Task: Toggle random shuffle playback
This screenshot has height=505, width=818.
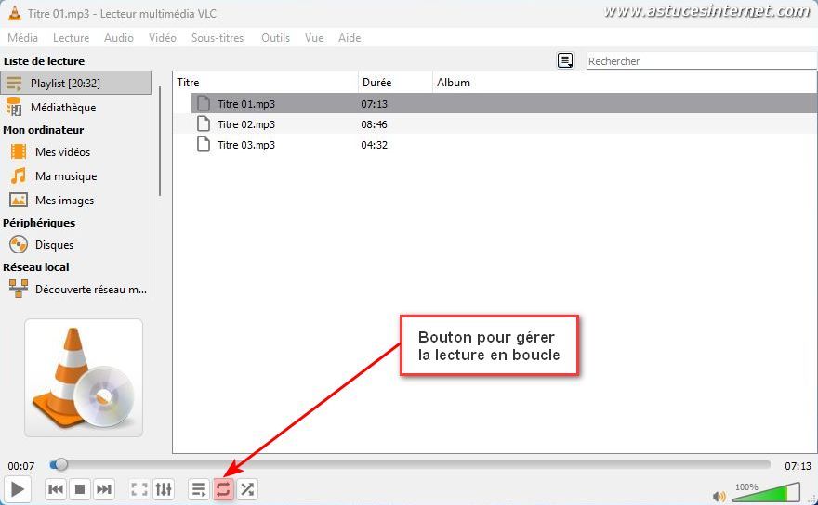Action: pyautogui.click(x=247, y=489)
